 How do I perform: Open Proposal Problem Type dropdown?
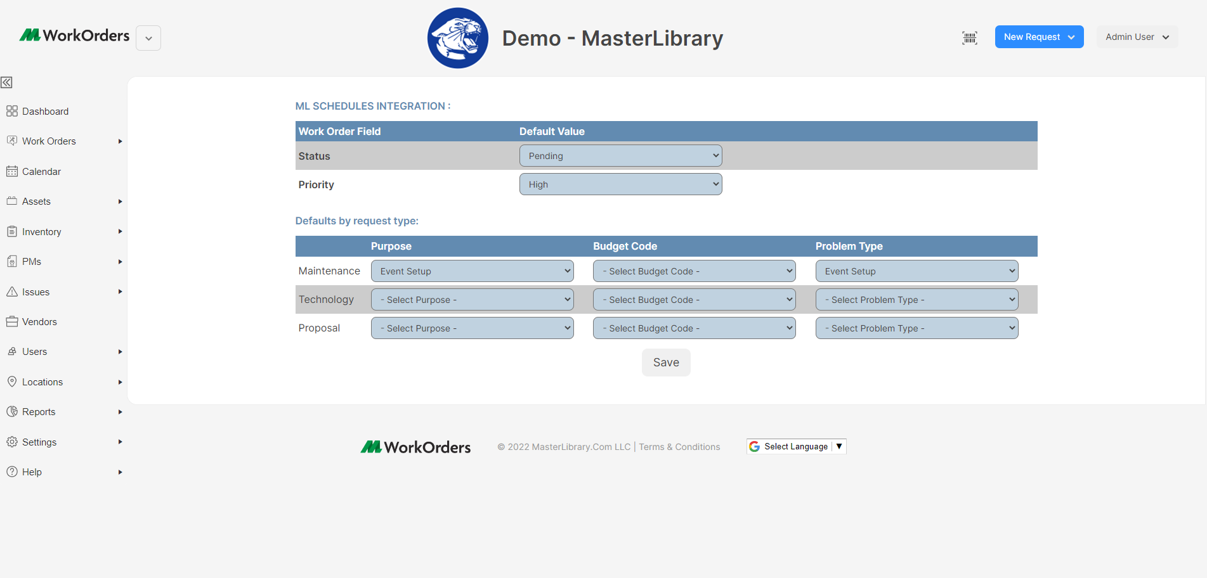click(x=917, y=328)
